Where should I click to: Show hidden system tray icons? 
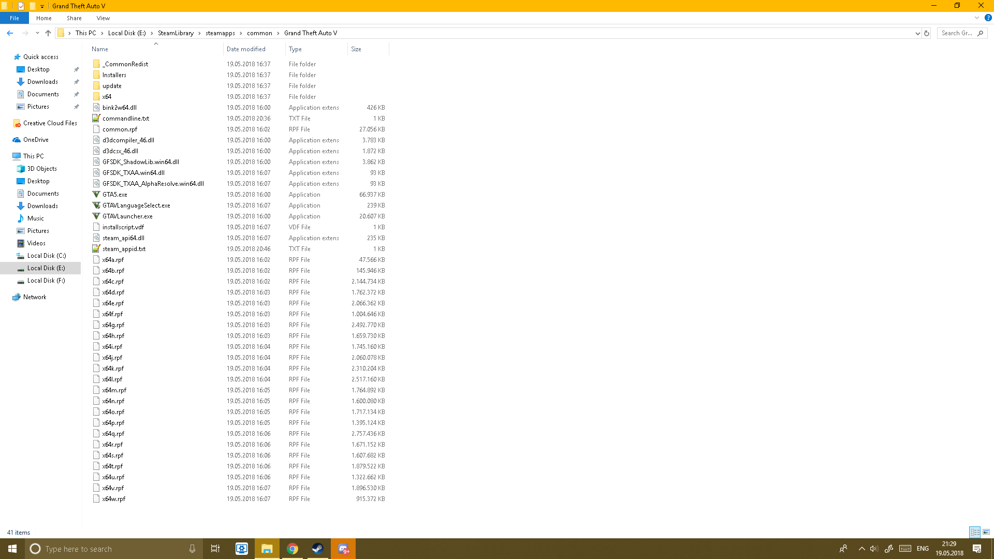861,549
